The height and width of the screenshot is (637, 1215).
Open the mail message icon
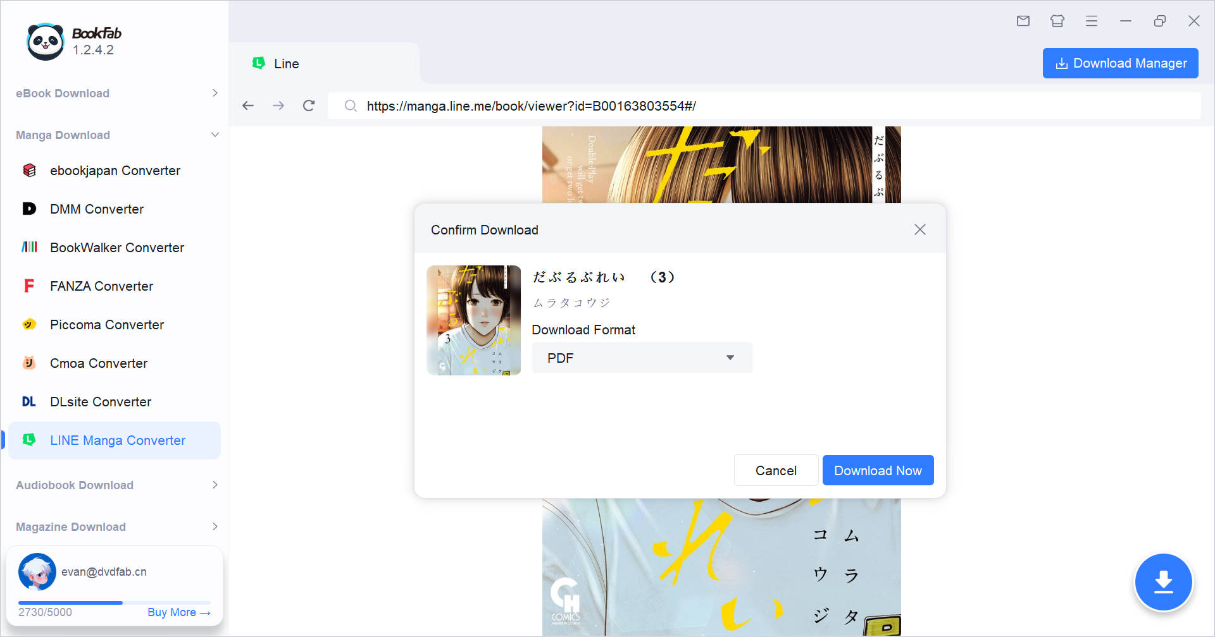[1023, 21]
